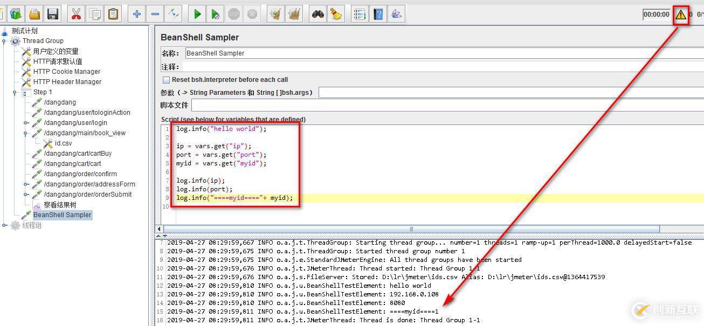Open the Help book icon
The width and height of the screenshot is (704, 326).
tap(378, 15)
